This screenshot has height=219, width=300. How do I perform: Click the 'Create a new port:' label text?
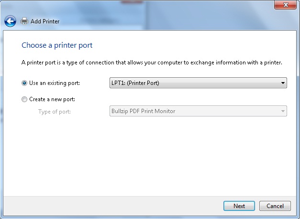pyautogui.click(x=52, y=99)
